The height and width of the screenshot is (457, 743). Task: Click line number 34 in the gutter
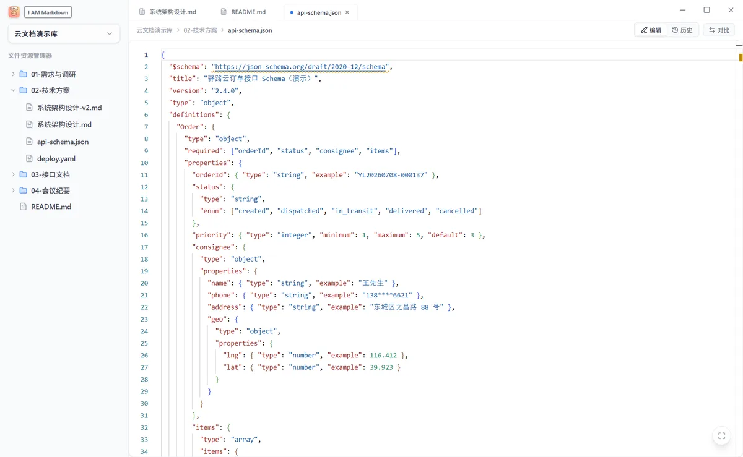144,451
